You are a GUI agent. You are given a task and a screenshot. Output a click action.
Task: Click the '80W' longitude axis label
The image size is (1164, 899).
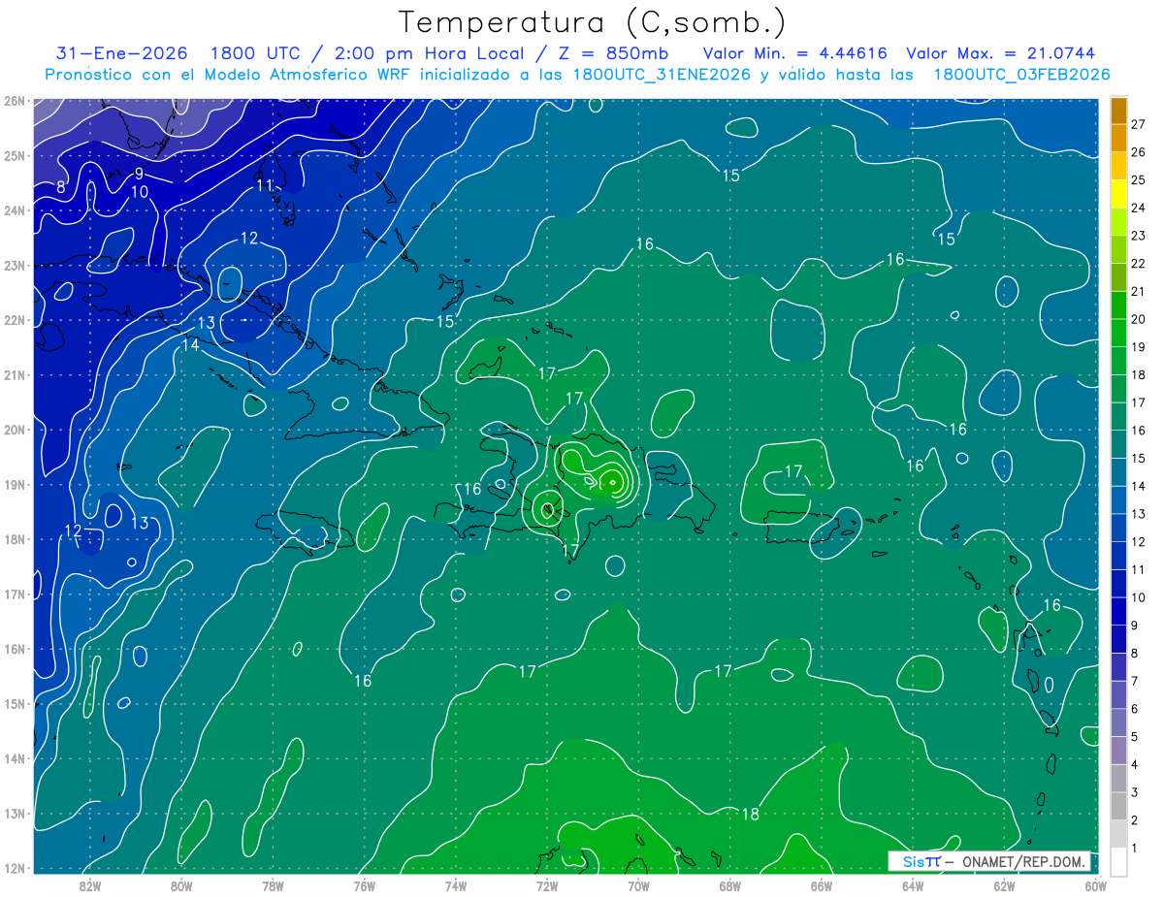[x=181, y=884]
